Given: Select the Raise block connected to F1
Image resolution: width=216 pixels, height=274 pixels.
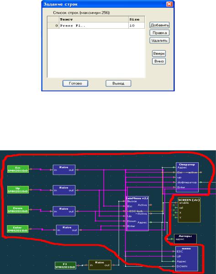Looking at the screenshot, I should coord(100,265).
